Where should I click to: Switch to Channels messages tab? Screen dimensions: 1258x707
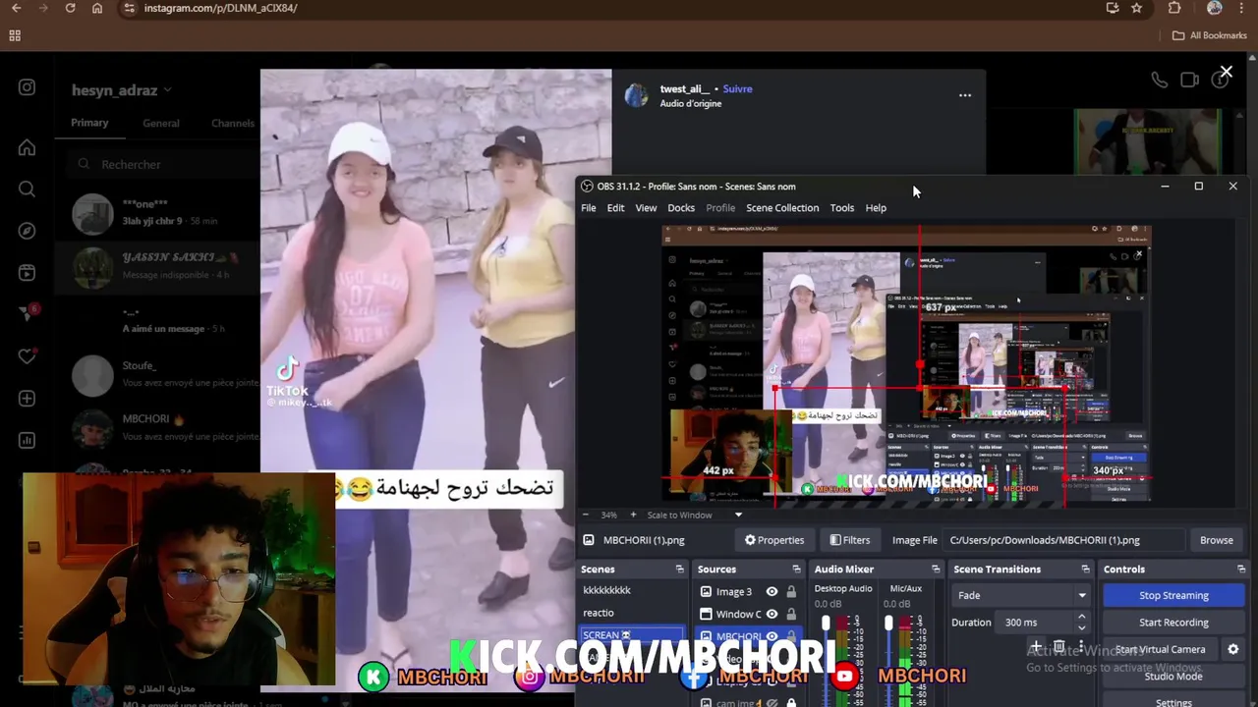click(233, 124)
